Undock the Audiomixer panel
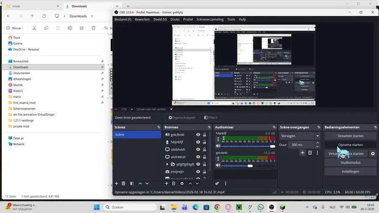 click(x=274, y=127)
